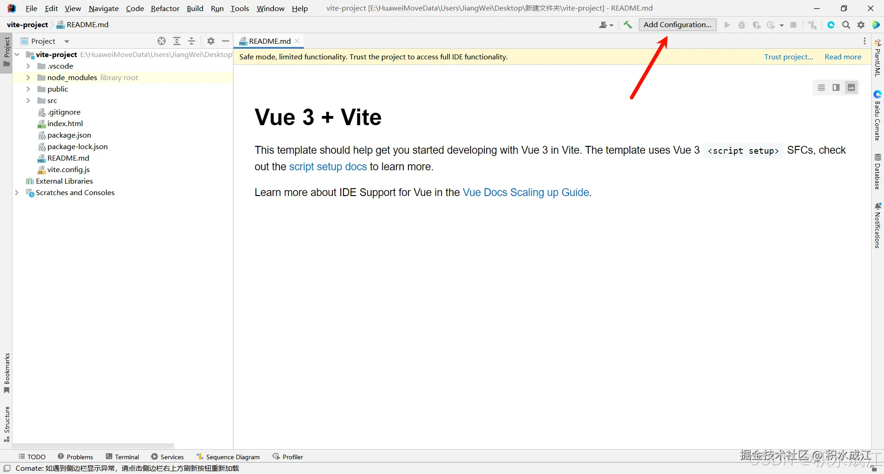Click the Read more link
The height and width of the screenshot is (474, 884).
[x=843, y=57]
